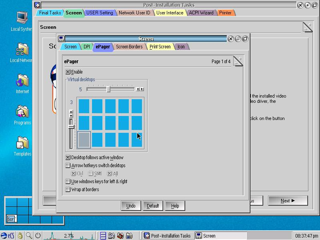Screen dimensions: 320x240
Task: Click the Default button
Action: (153, 206)
